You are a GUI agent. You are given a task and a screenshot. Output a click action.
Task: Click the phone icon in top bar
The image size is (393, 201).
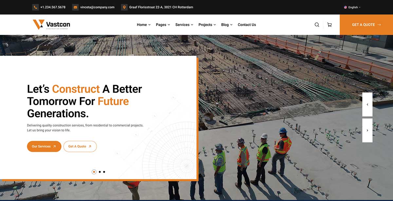pyautogui.click(x=35, y=7)
